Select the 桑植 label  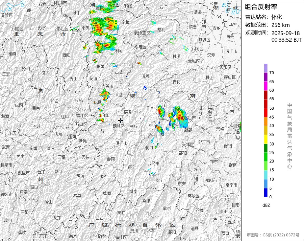125,22
